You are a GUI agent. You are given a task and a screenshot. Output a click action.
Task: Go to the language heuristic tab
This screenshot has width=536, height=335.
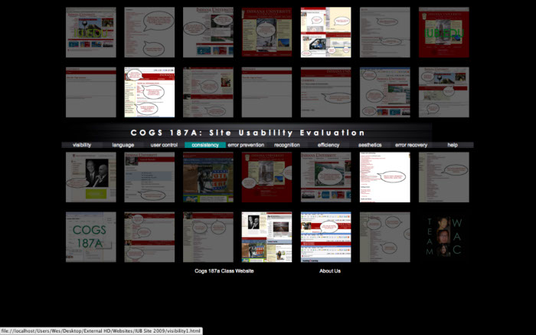tap(123, 145)
